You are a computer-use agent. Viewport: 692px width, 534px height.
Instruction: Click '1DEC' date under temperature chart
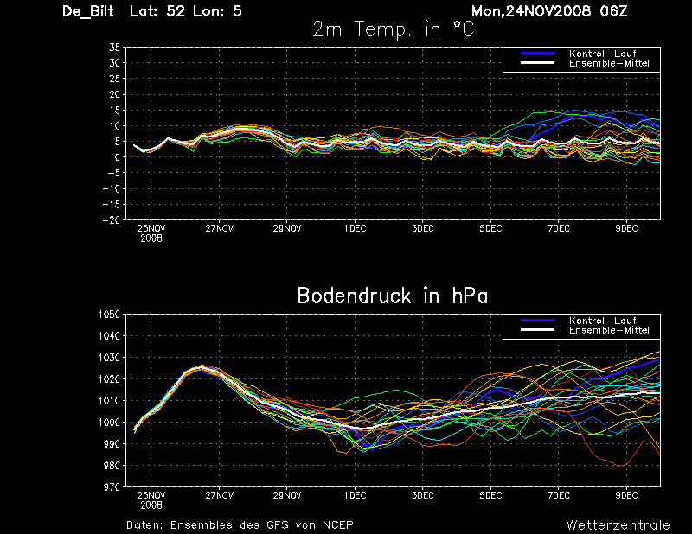356,228
